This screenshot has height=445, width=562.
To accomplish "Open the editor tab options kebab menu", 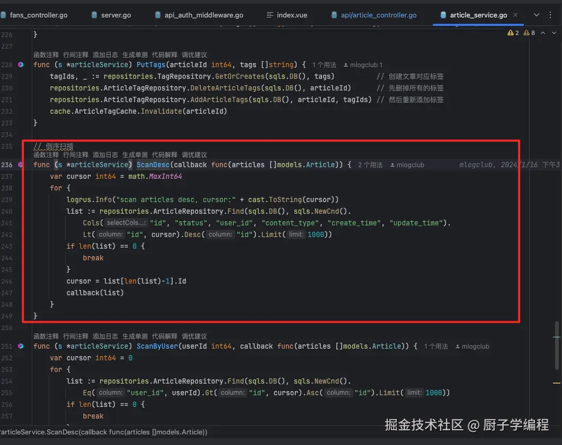I will click(x=550, y=15).
